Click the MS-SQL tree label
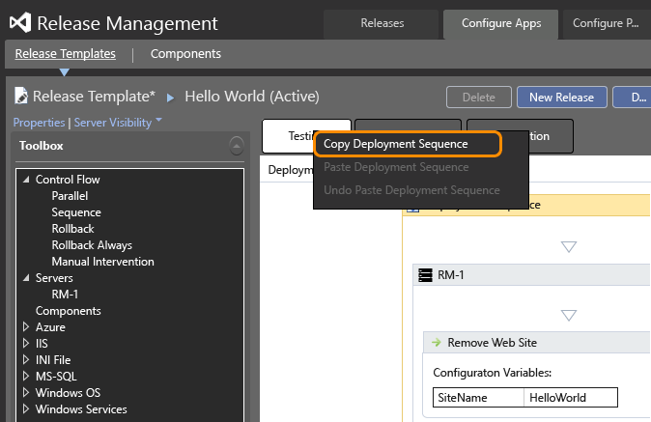 [56, 377]
